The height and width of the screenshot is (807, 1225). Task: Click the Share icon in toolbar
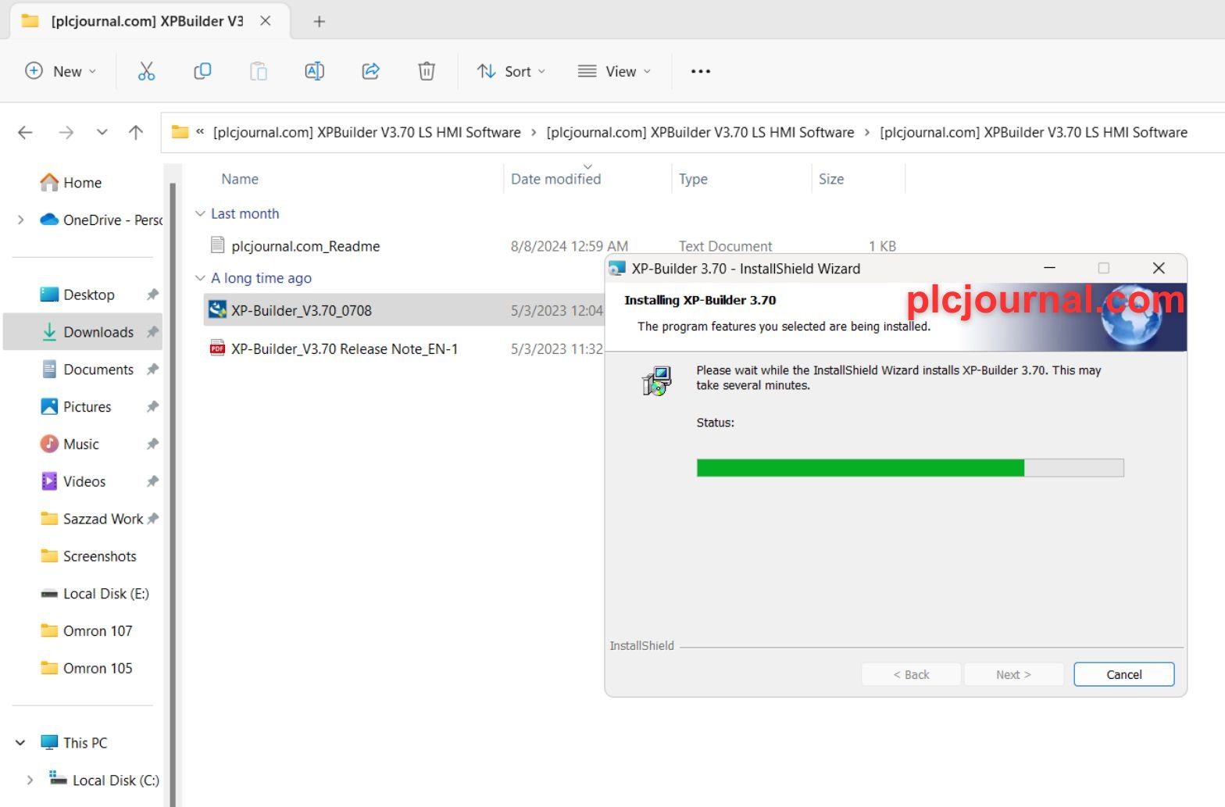[x=370, y=71]
